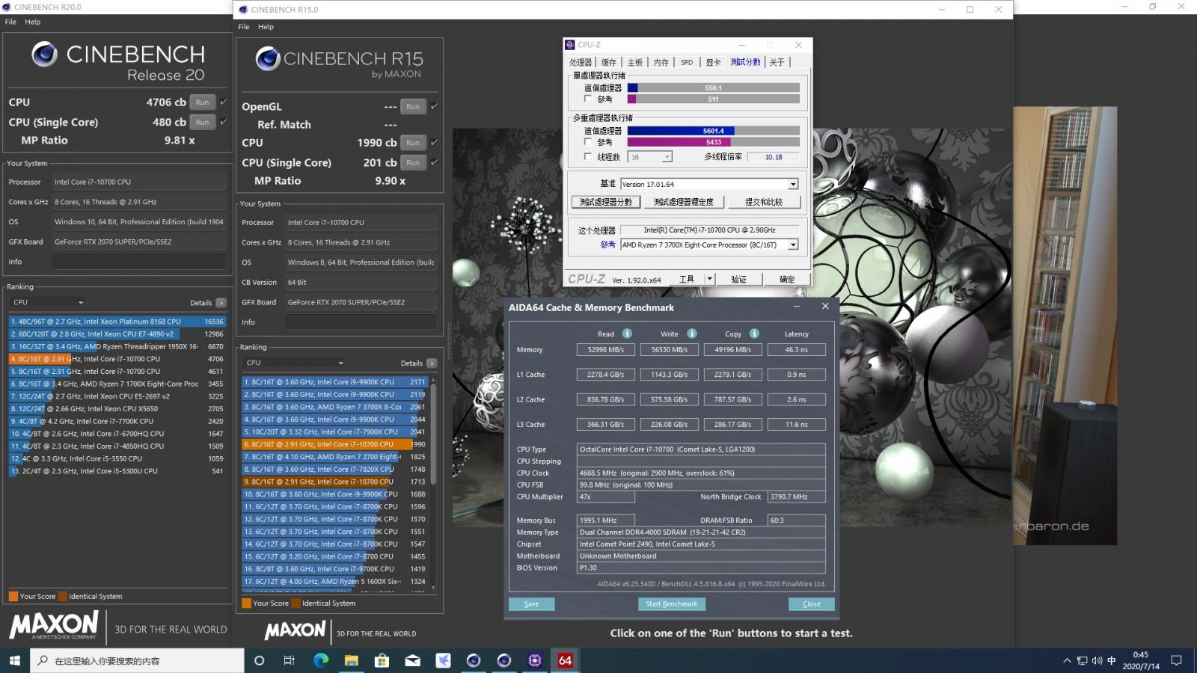1197x673 pixels.
Task: Open Mail app from taskbar
Action: pos(412,660)
